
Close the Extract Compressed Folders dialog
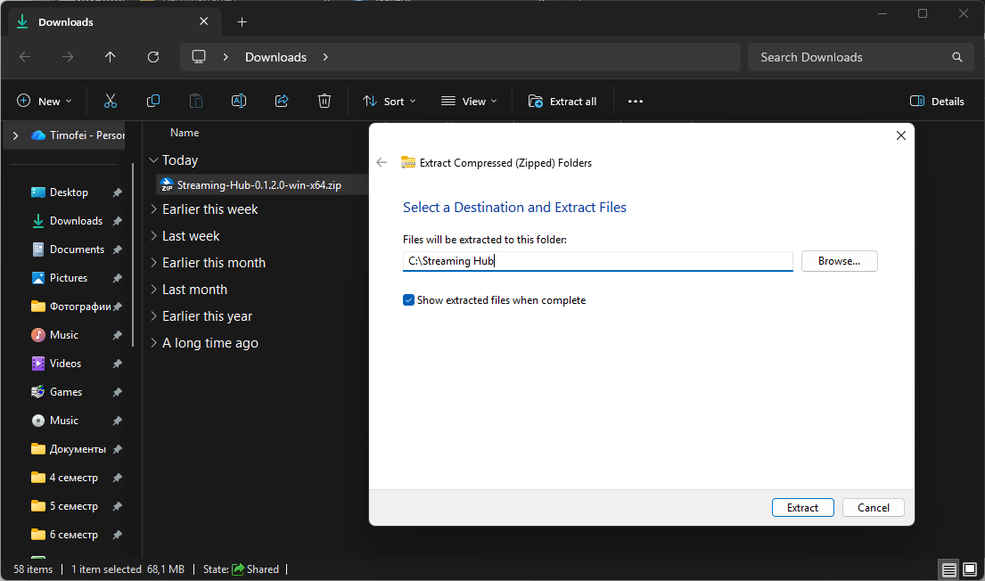tap(901, 135)
